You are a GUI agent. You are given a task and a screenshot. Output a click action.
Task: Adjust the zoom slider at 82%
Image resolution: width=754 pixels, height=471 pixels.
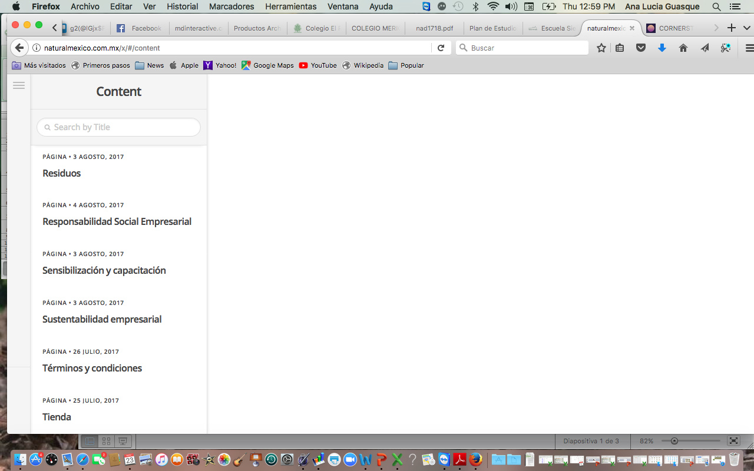(x=674, y=441)
